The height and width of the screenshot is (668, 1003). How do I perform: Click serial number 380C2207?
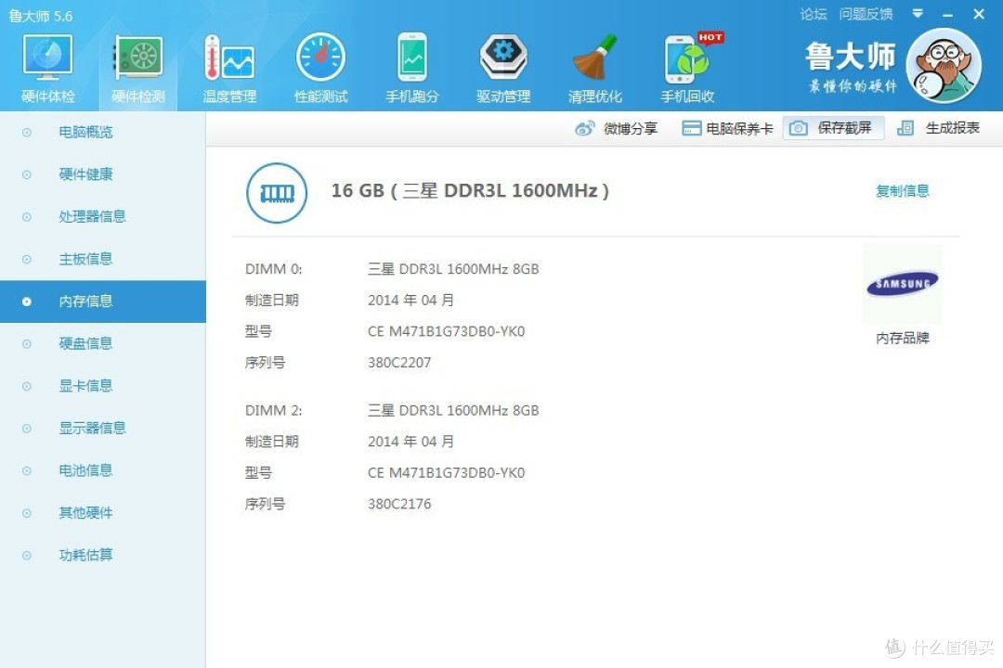click(x=399, y=363)
